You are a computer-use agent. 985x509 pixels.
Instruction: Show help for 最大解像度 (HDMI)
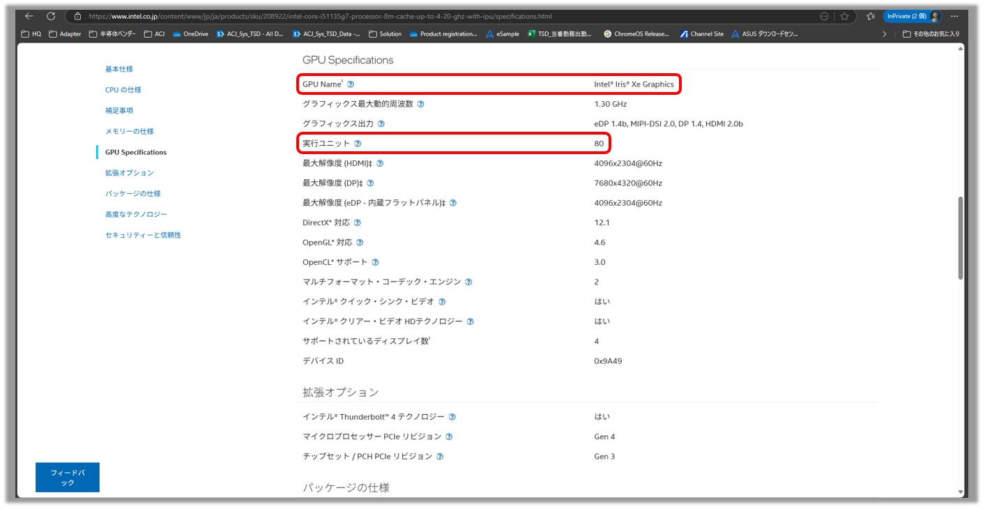click(380, 163)
